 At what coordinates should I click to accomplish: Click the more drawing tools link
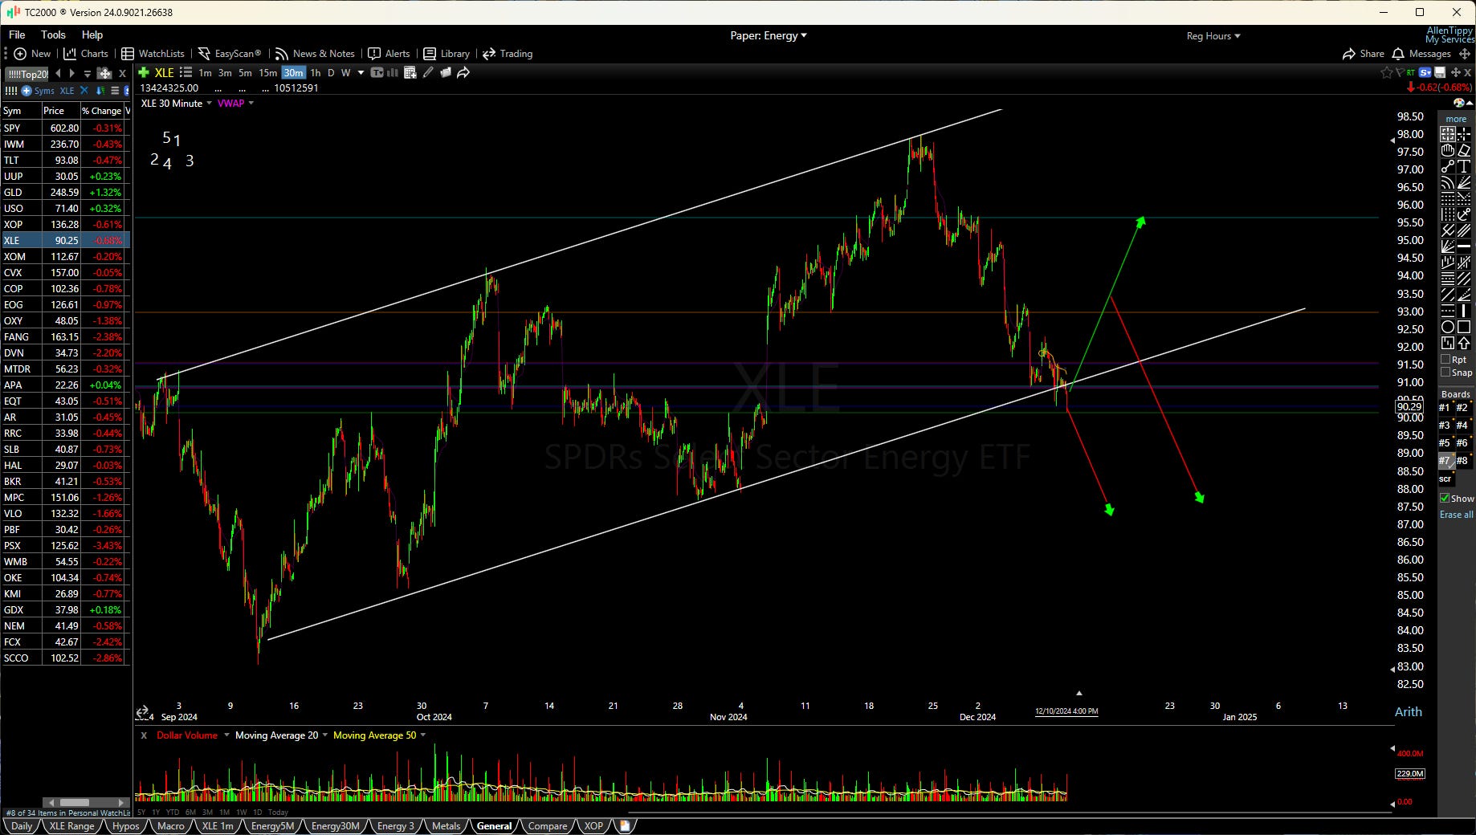(1456, 119)
